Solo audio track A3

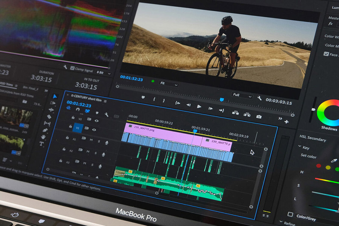pyautogui.click(x=92, y=165)
